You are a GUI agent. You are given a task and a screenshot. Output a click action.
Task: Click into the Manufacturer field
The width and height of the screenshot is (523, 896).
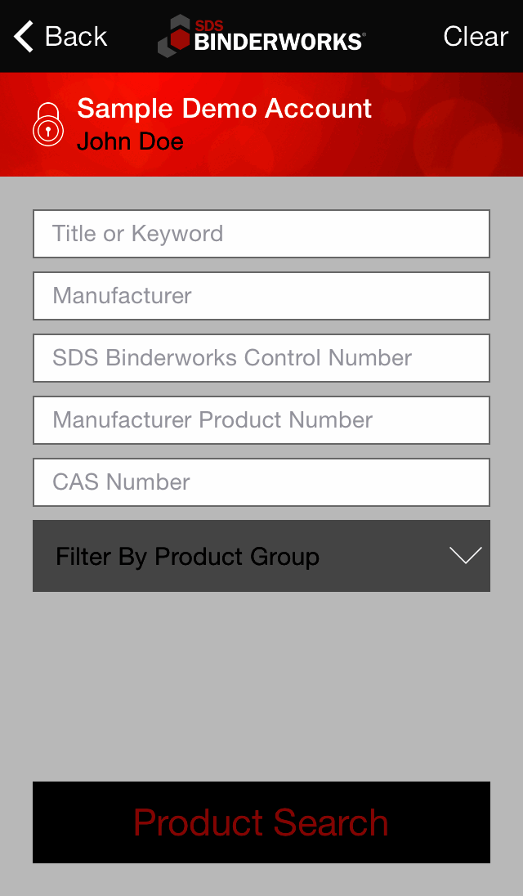point(261,296)
